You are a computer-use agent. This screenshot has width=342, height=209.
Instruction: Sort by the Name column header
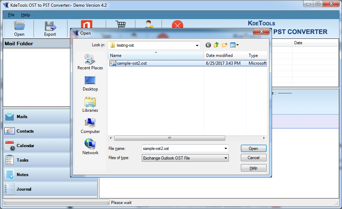[156, 56]
